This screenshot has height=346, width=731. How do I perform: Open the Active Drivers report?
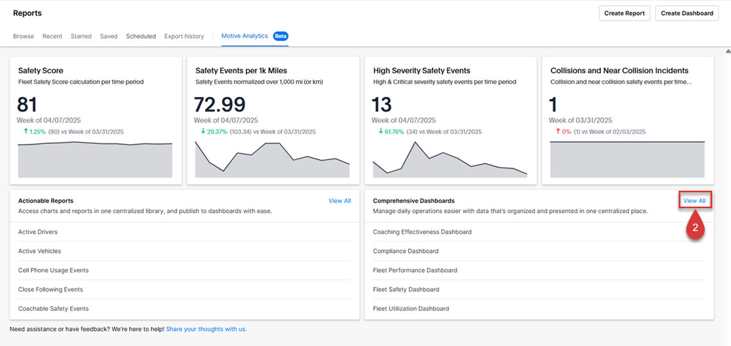[38, 232]
